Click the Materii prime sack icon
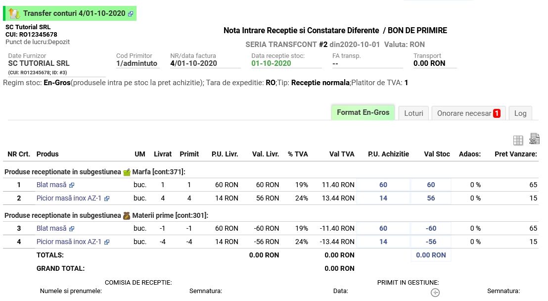This screenshot has width=548, height=301. [127, 215]
